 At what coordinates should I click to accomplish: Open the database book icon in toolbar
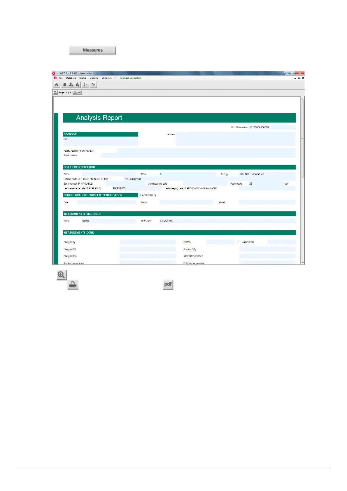click(x=64, y=85)
